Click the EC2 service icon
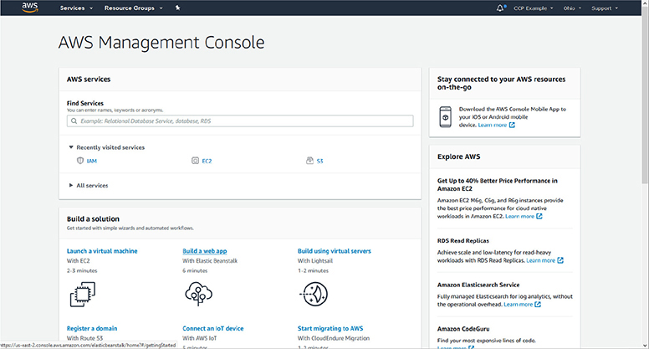Screen dimensions: 649x349 click(195, 160)
